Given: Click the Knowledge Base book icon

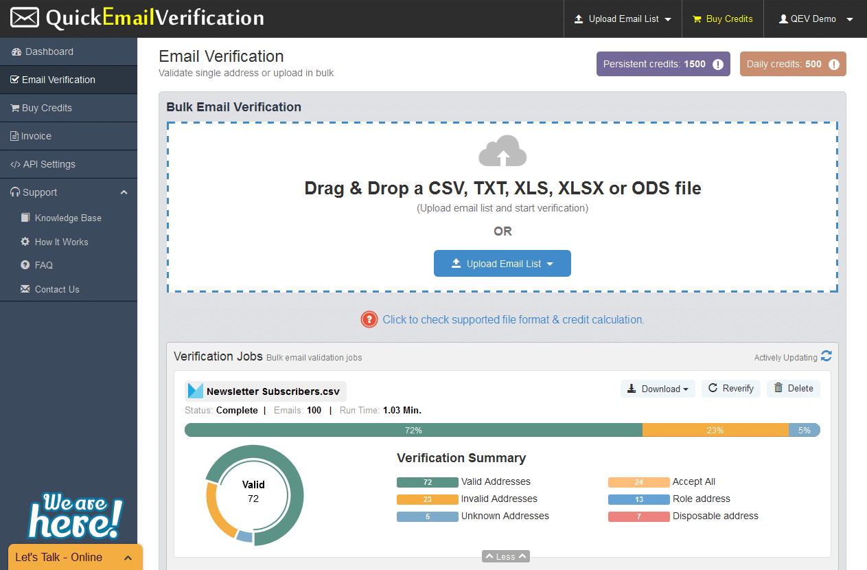Looking at the screenshot, I should coord(25,218).
